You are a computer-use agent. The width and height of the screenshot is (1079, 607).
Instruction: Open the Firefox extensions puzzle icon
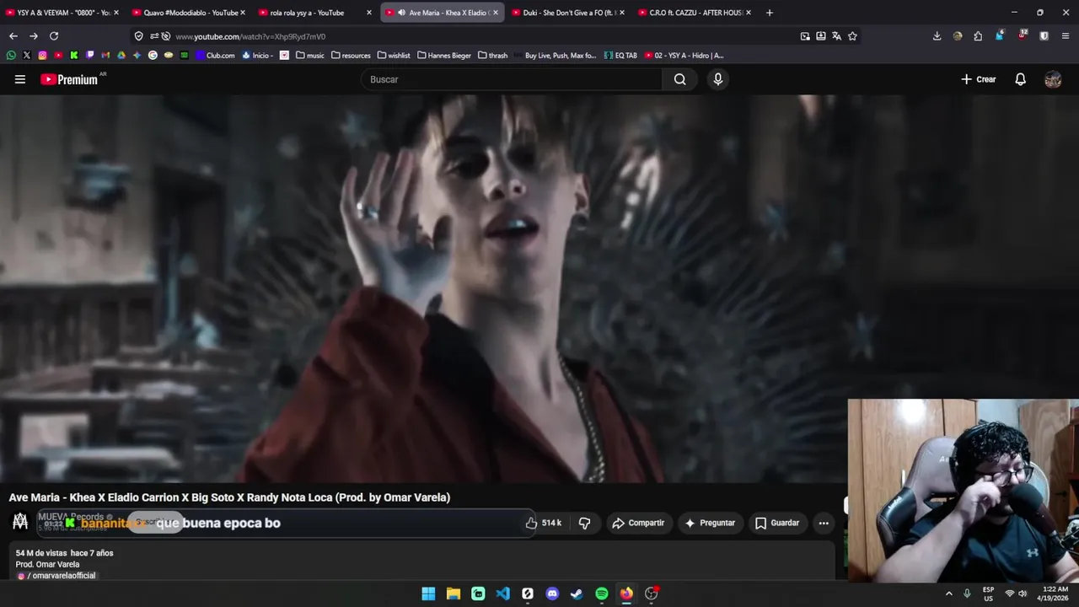pos(978,36)
